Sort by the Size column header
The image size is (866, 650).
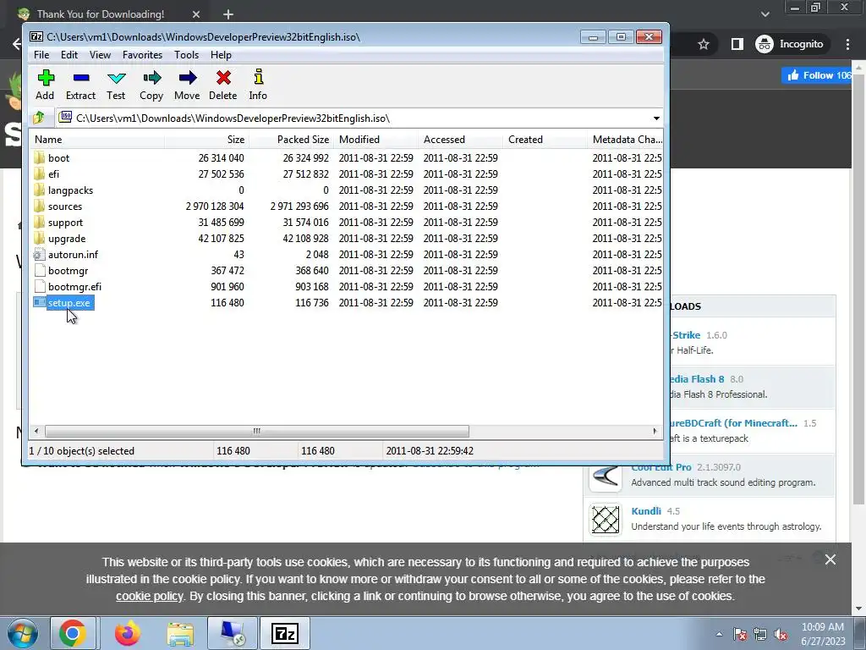206,140
